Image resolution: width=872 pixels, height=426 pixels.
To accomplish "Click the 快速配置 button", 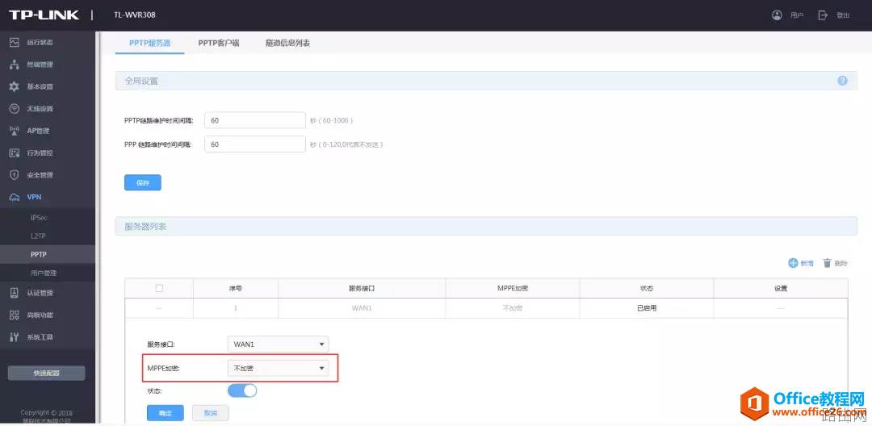I will 47,374.
